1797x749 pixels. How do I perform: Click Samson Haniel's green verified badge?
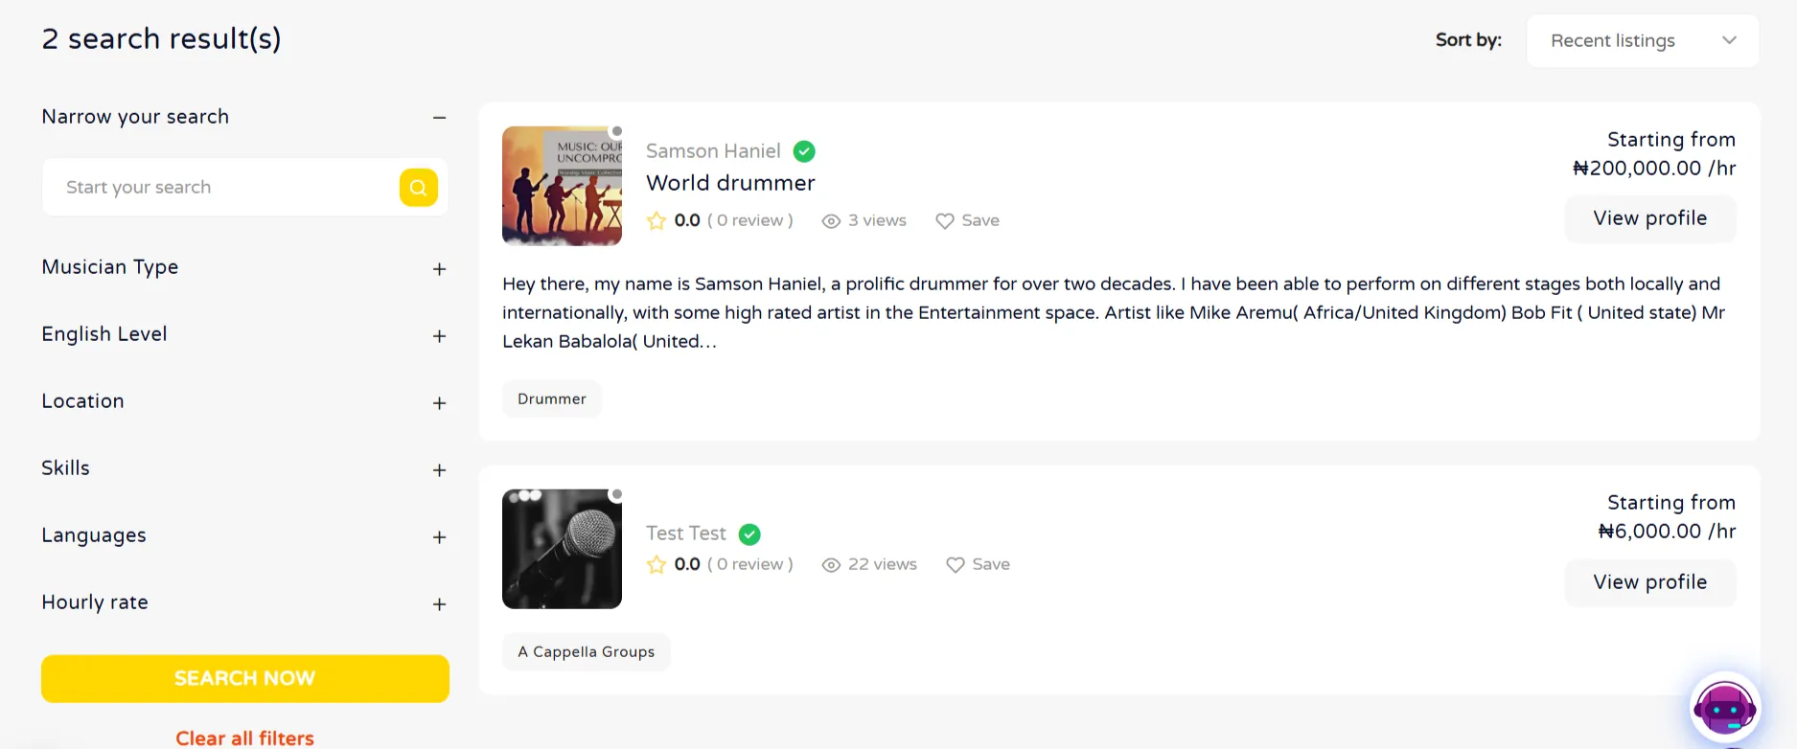(805, 151)
